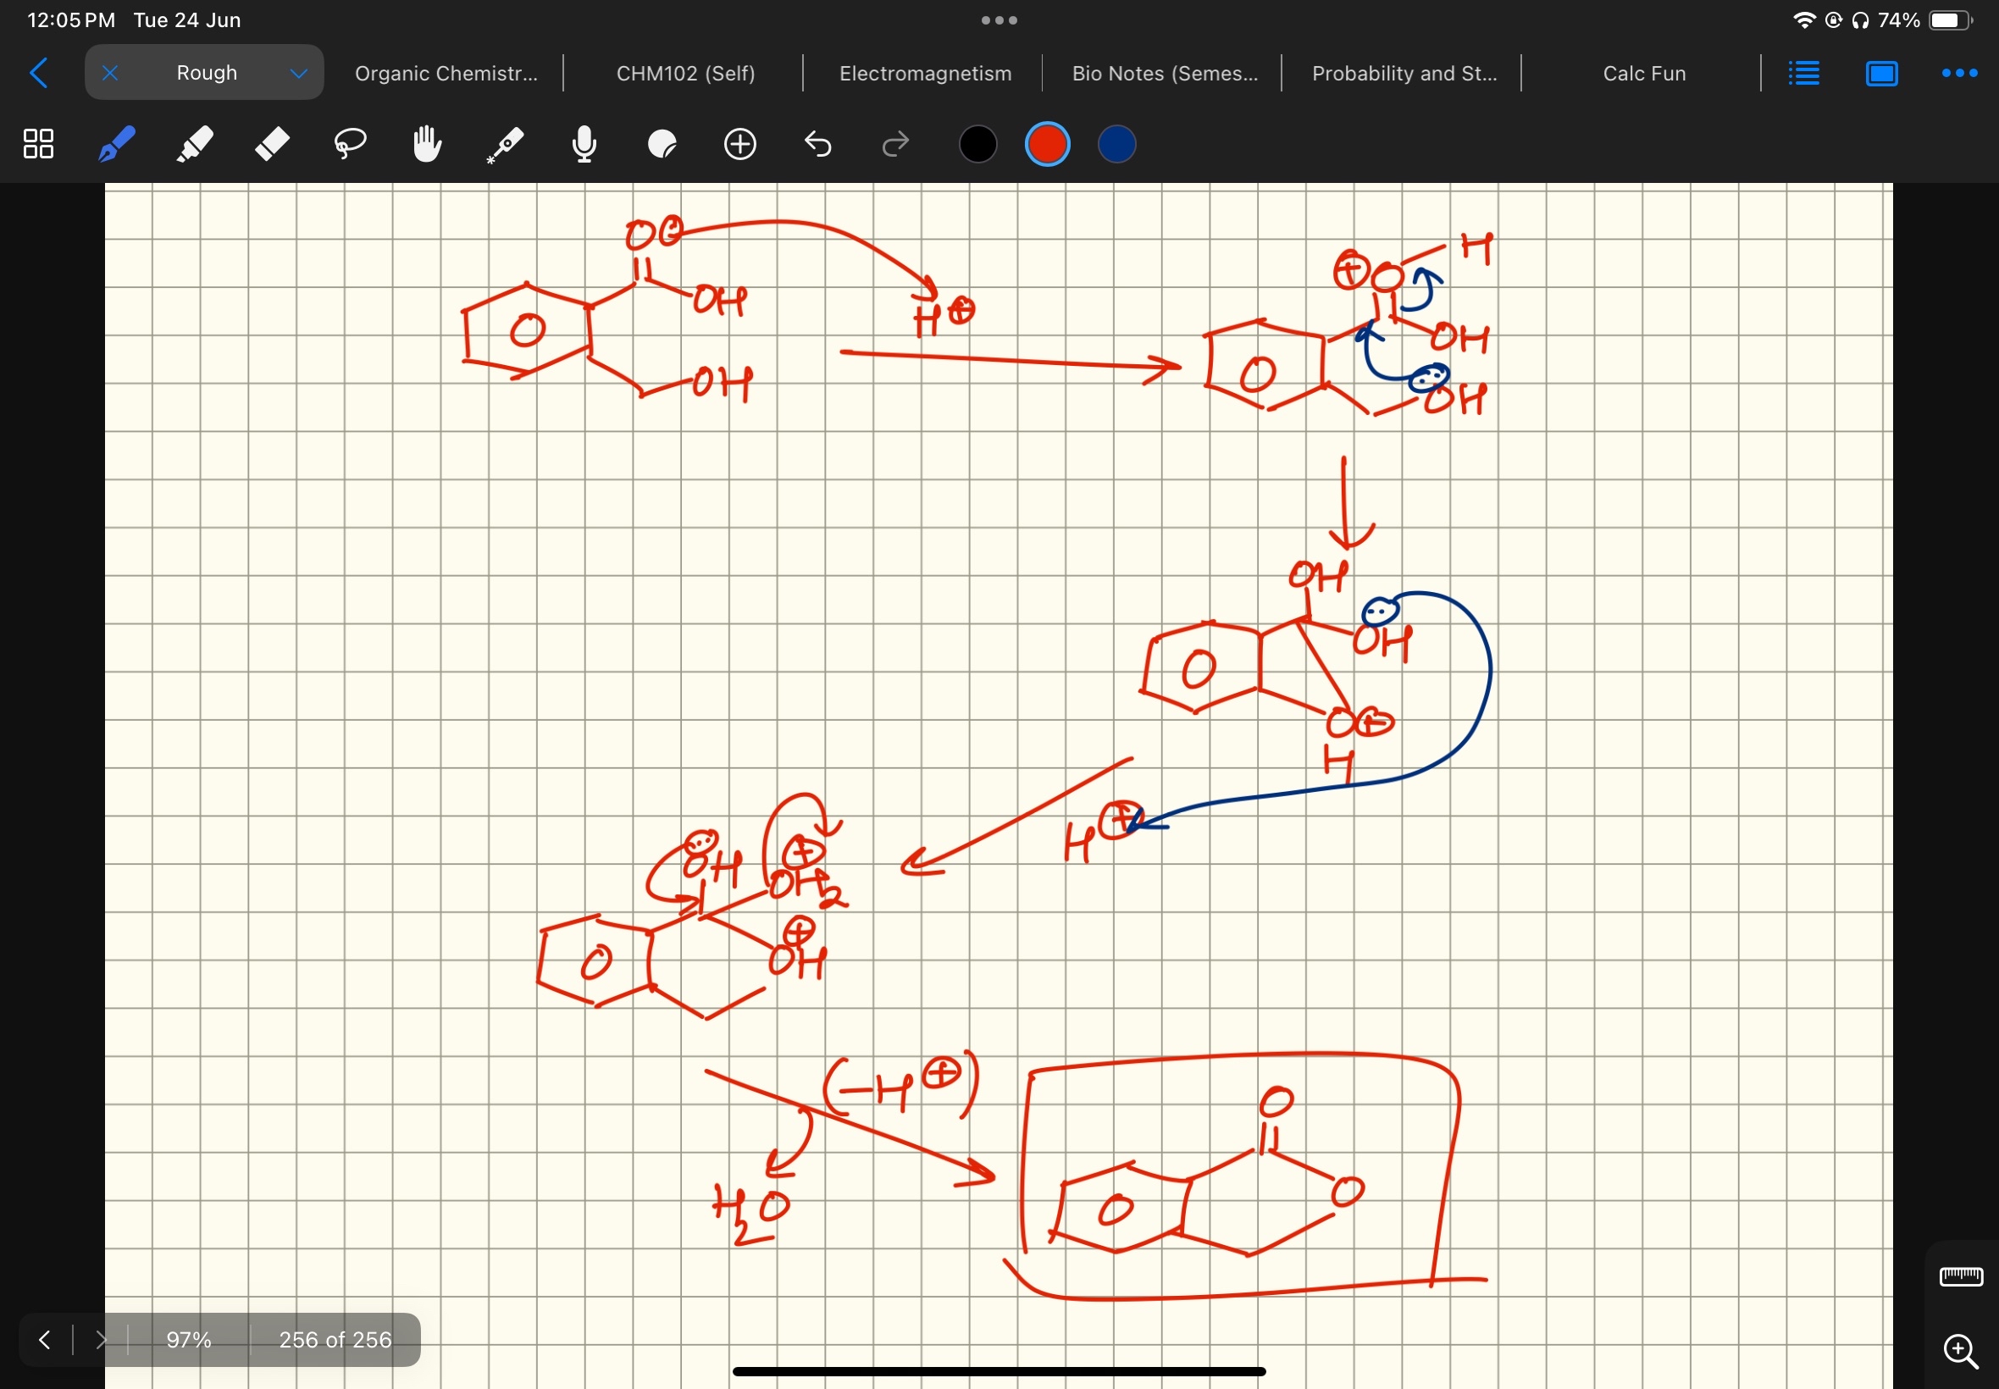1999x1389 pixels.
Task: Select the laser pointer tool
Action: coord(506,145)
